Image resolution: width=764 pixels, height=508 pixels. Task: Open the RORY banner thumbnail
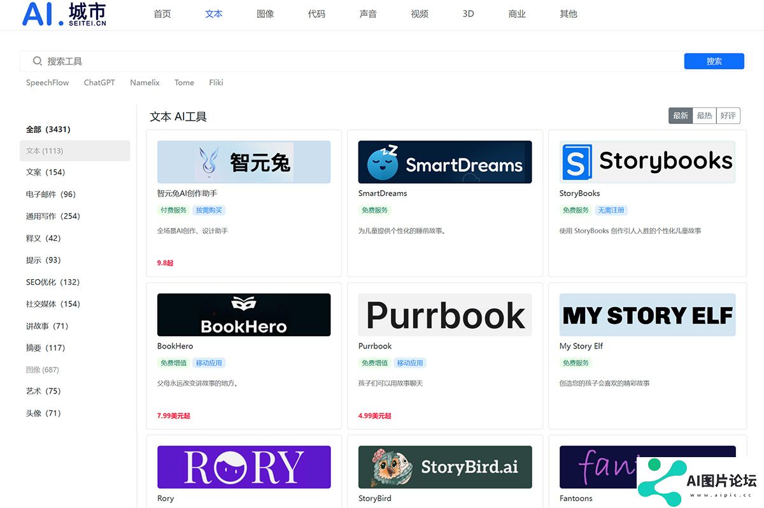click(244, 467)
